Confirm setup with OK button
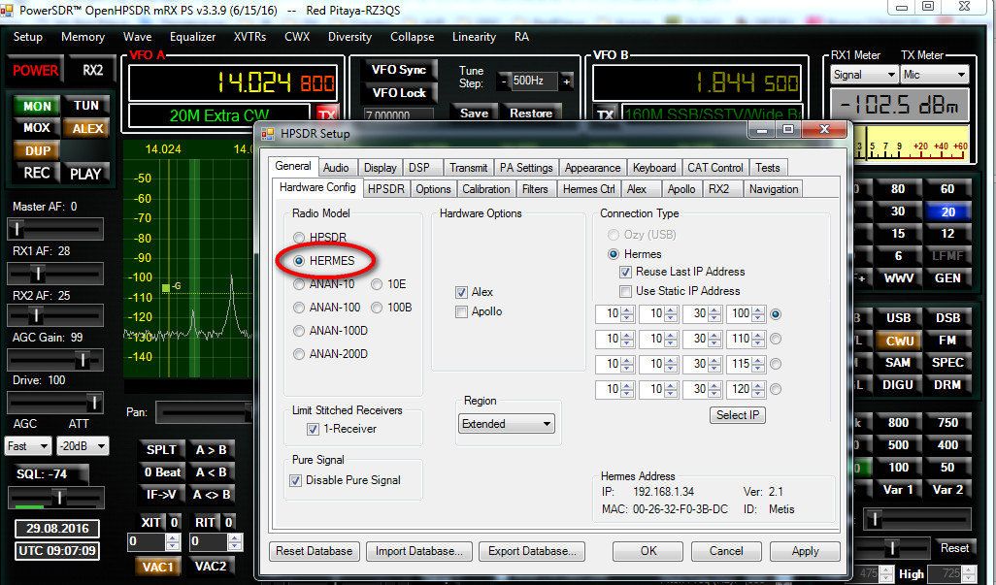Viewport: 996px width, 585px height. coord(647,551)
